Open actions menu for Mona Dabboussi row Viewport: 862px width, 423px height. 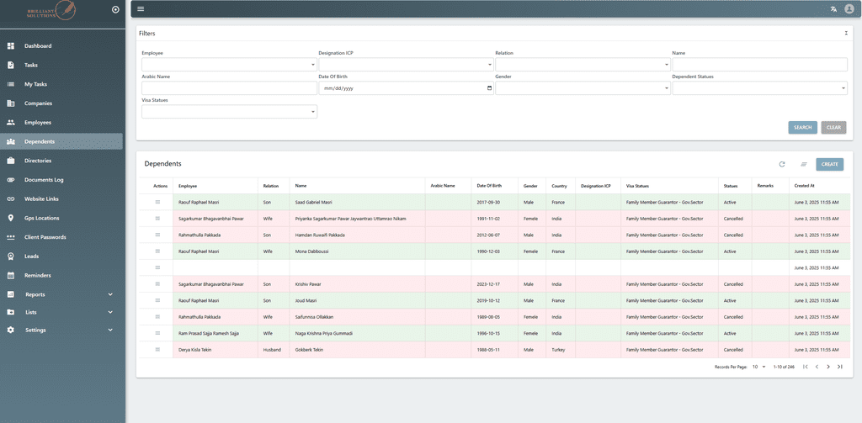[x=157, y=251]
